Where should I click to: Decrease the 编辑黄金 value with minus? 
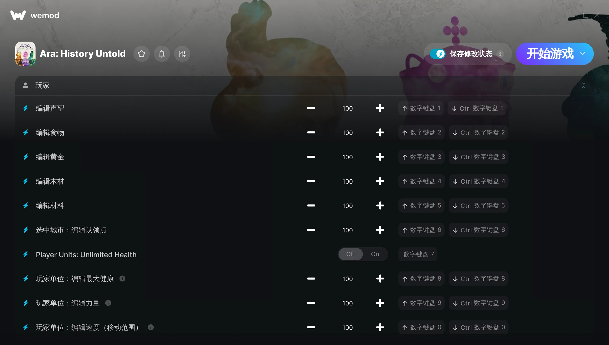[311, 157]
